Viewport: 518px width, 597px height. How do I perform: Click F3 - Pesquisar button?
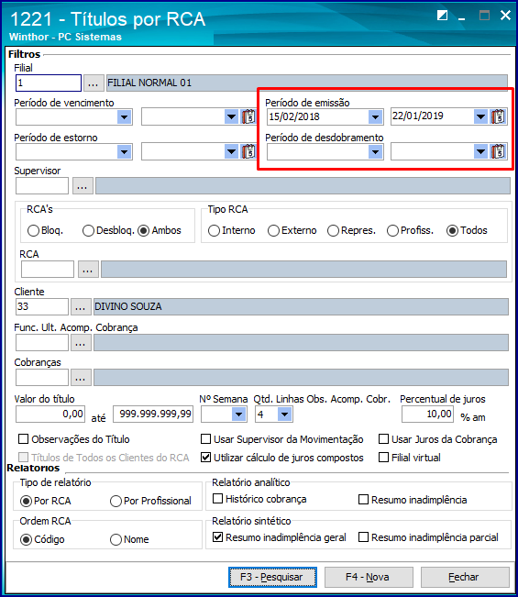click(x=272, y=577)
